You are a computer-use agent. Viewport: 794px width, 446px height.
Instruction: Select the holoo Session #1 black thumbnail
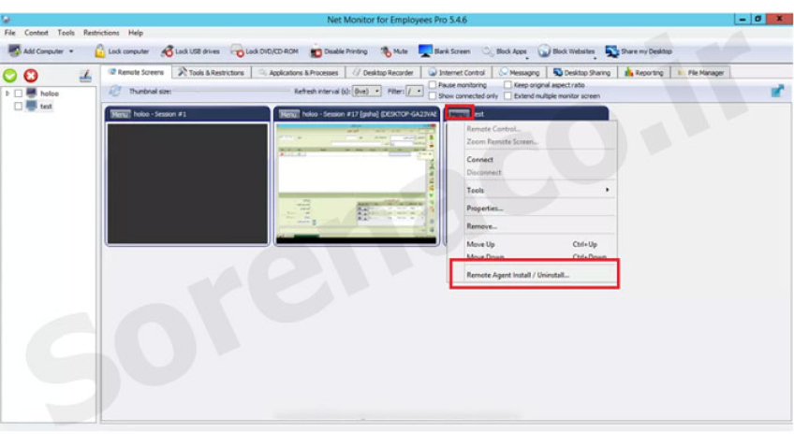point(187,183)
